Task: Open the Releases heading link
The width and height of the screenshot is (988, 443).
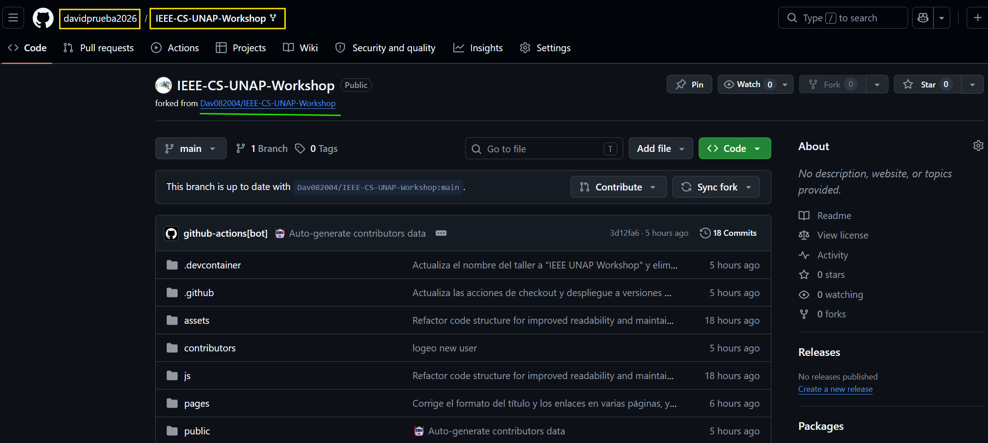Action: click(x=819, y=352)
